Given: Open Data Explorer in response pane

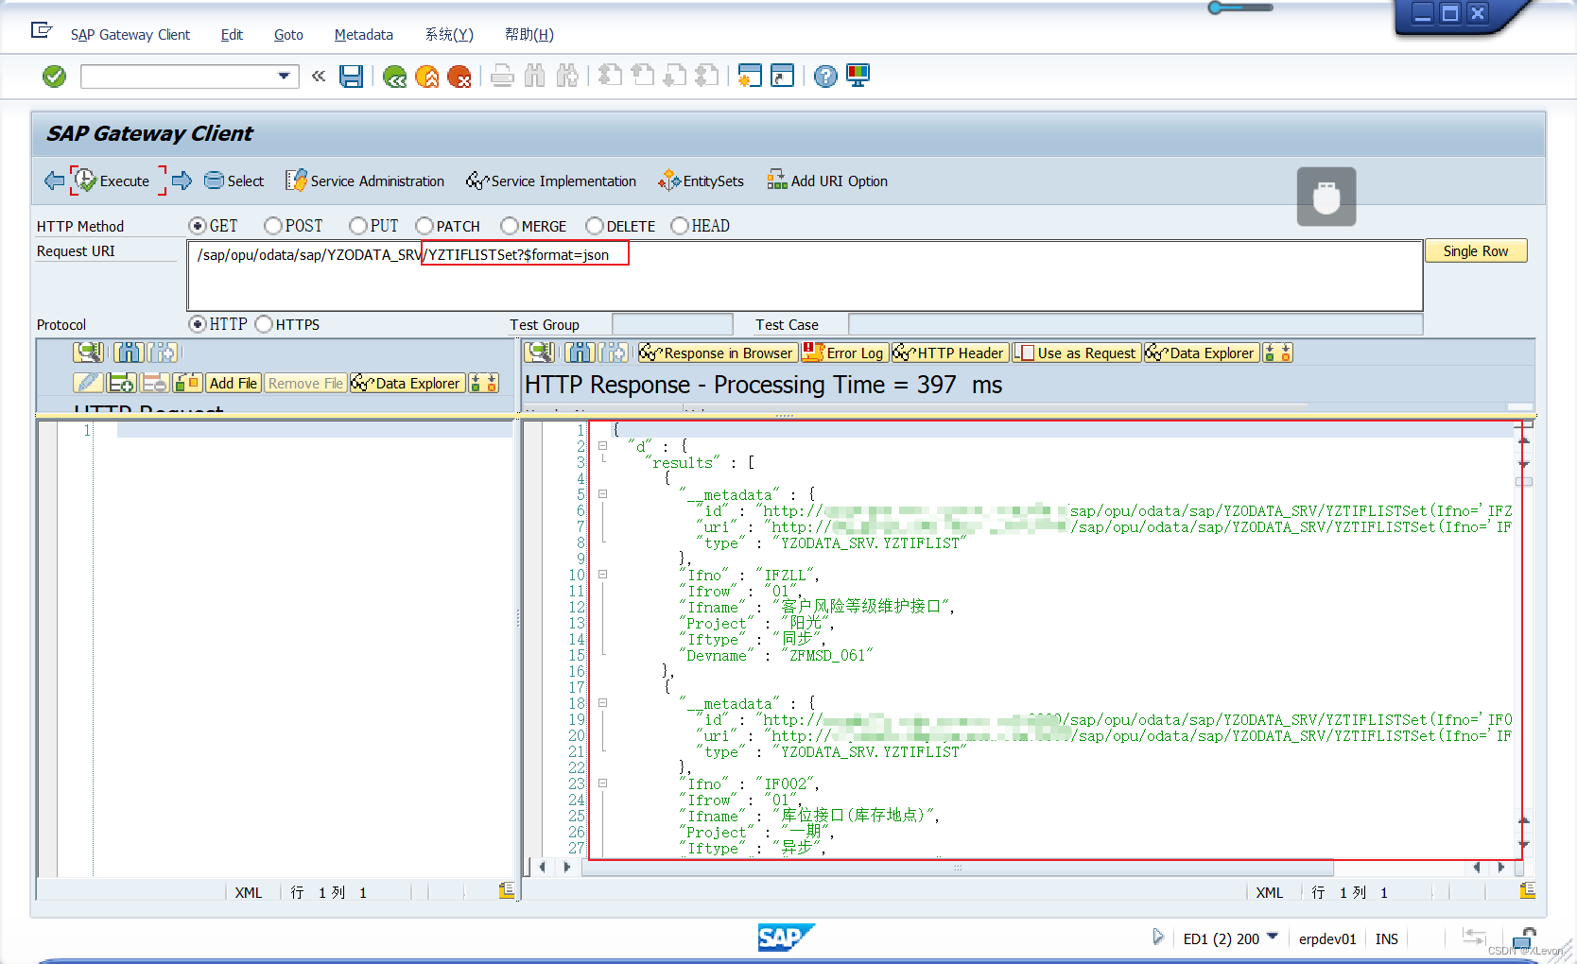Looking at the screenshot, I should click(x=1202, y=353).
